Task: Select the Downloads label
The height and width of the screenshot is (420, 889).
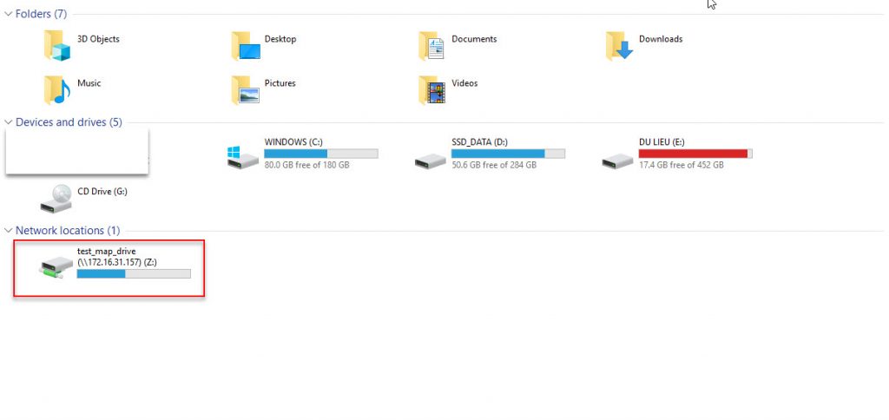Action: pos(661,39)
